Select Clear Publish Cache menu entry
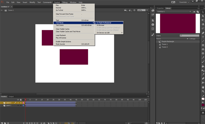This screenshot has width=205, height=124. coord(74,29)
